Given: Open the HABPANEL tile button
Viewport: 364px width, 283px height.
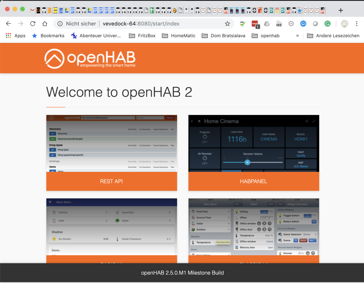Looking at the screenshot, I should tap(254, 181).
